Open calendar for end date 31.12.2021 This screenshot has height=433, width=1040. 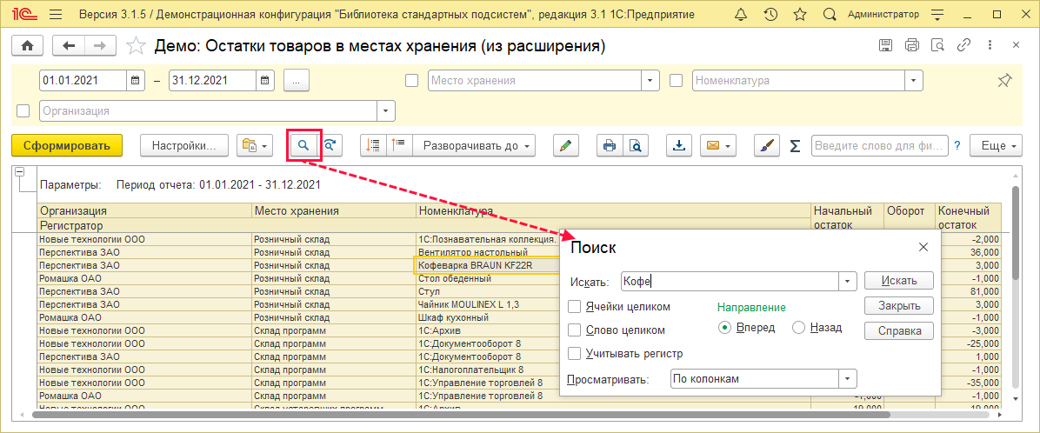265,80
